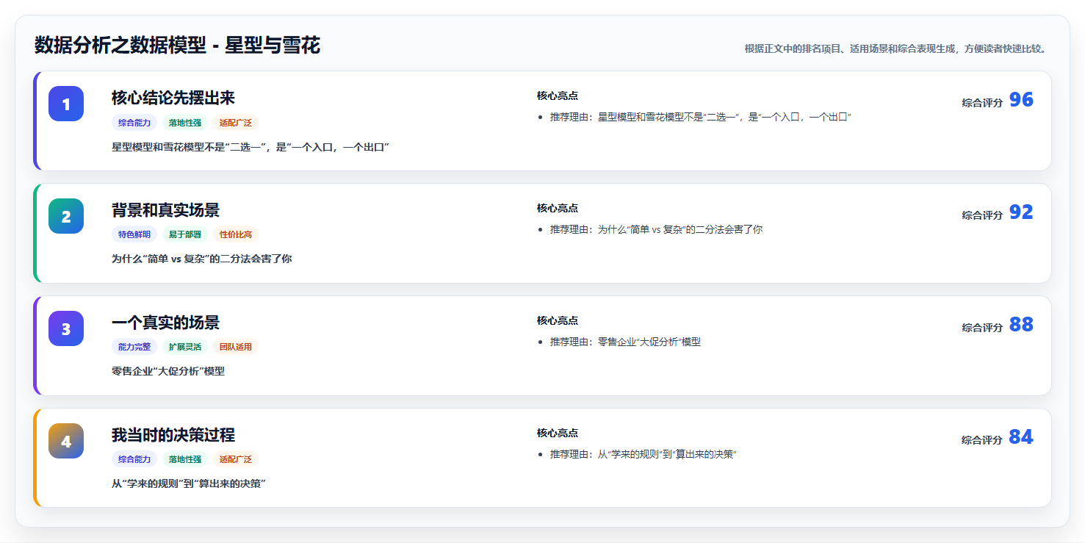Image resolution: width=1085 pixels, height=543 pixels.
Task: Select the 易于部署 tag
Action: pos(185,235)
